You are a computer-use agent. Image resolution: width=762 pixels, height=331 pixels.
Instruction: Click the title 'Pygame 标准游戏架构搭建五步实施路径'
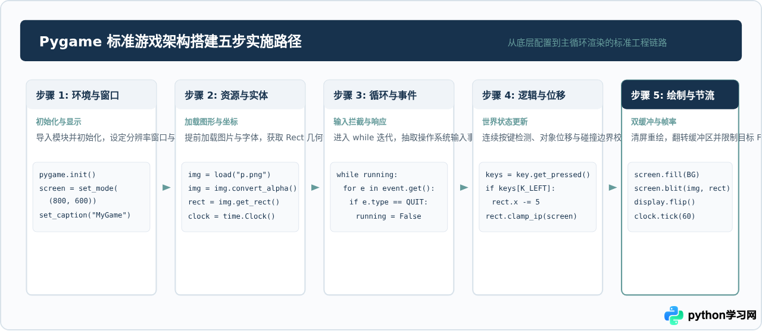coord(170,42)
